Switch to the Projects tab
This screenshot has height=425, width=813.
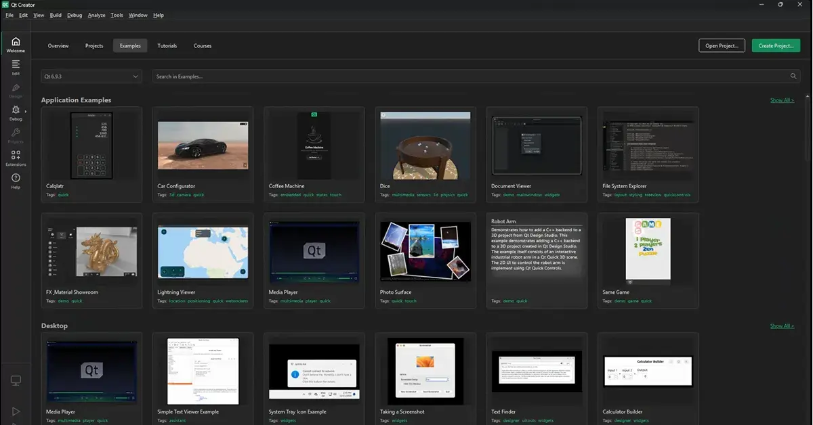pyautogui.click(x=94, y=46)
